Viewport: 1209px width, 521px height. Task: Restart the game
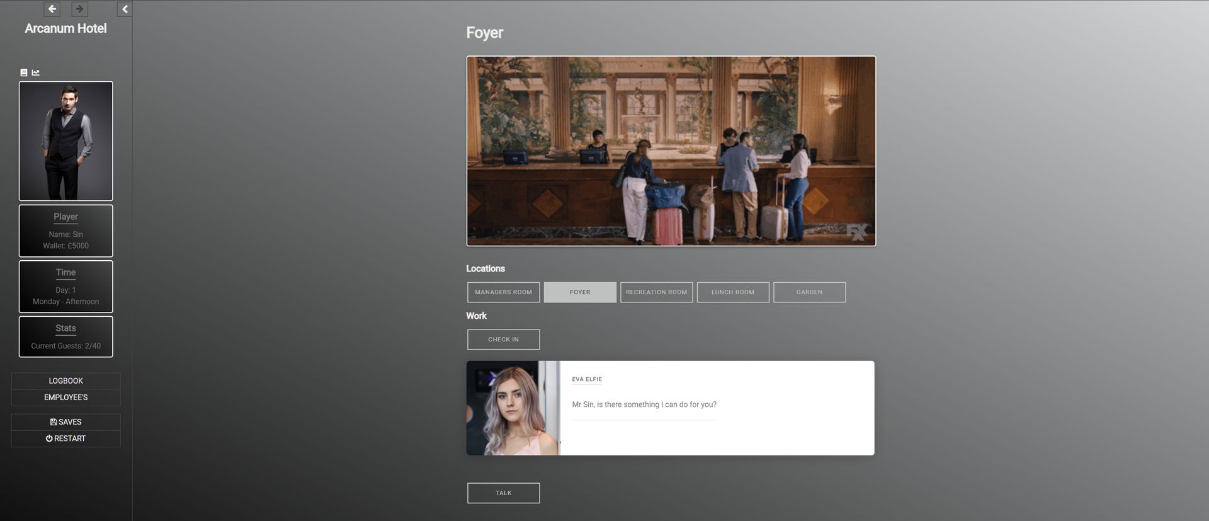[66, 438]
